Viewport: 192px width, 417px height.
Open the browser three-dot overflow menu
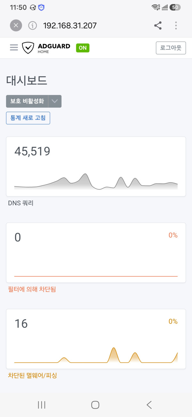[x=176, y=26]
